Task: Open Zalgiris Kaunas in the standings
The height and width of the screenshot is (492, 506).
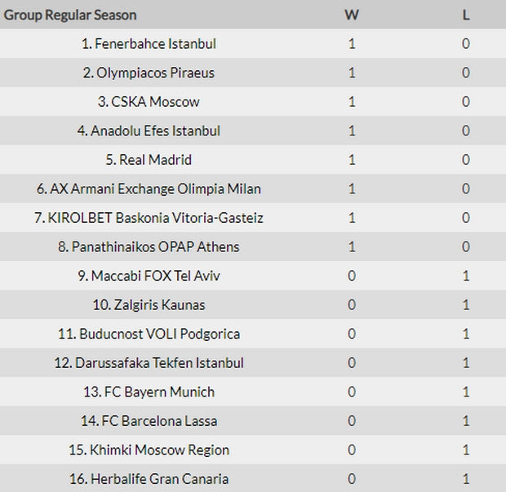Action: coord(149,305)
